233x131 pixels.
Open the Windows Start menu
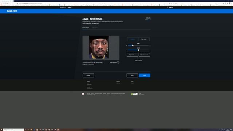[x=1, y=130]
